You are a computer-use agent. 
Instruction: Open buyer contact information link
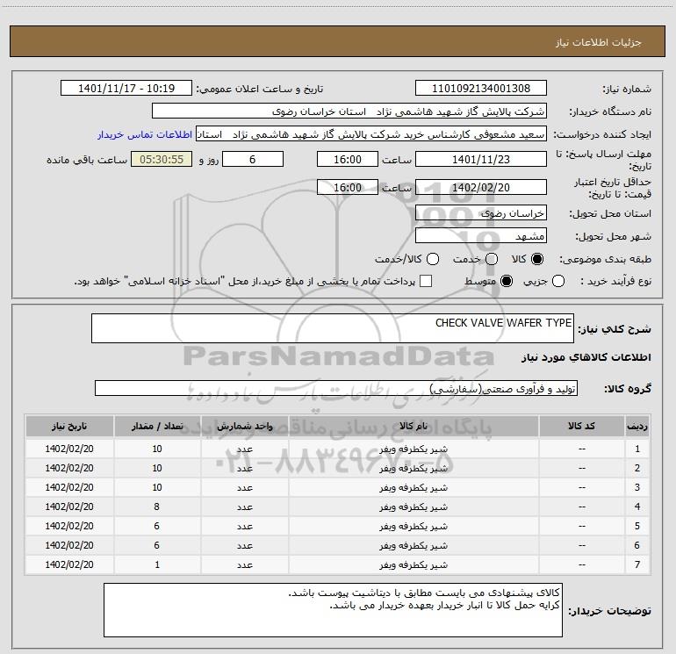tap(145, 134)
